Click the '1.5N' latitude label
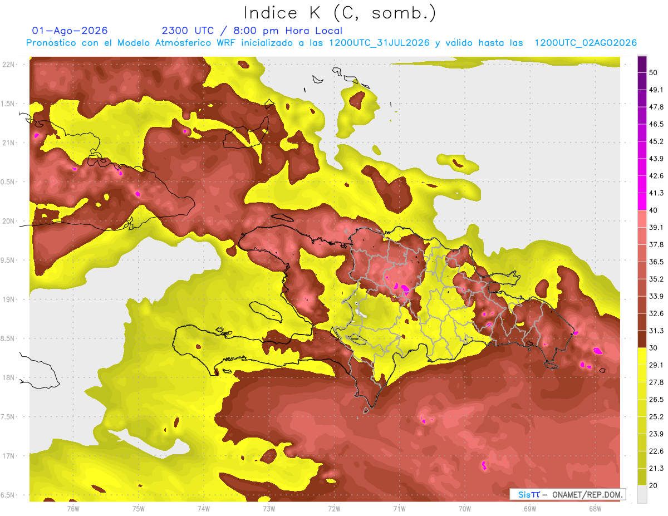This screenshot has width=668, height=516. coord(8,104)
